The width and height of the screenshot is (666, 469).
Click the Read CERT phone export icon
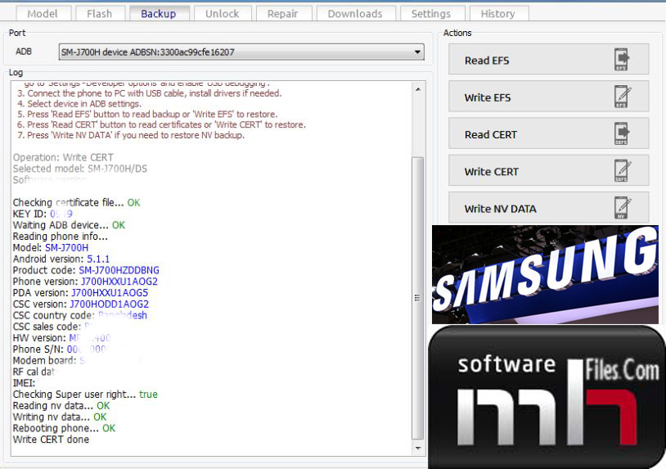[x=623, y=133]
